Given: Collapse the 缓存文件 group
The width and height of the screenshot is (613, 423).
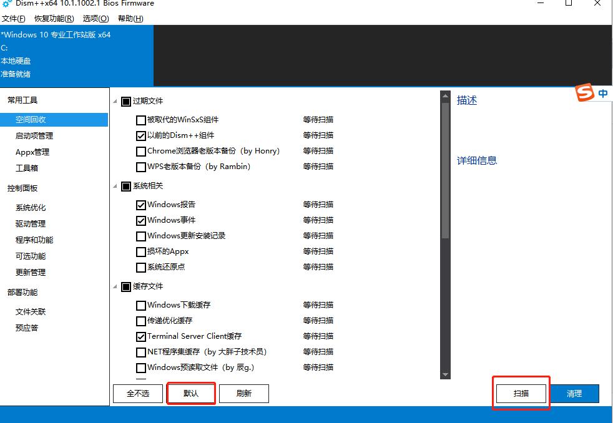Looking at the screenshot, I should [x=115, y=286].
